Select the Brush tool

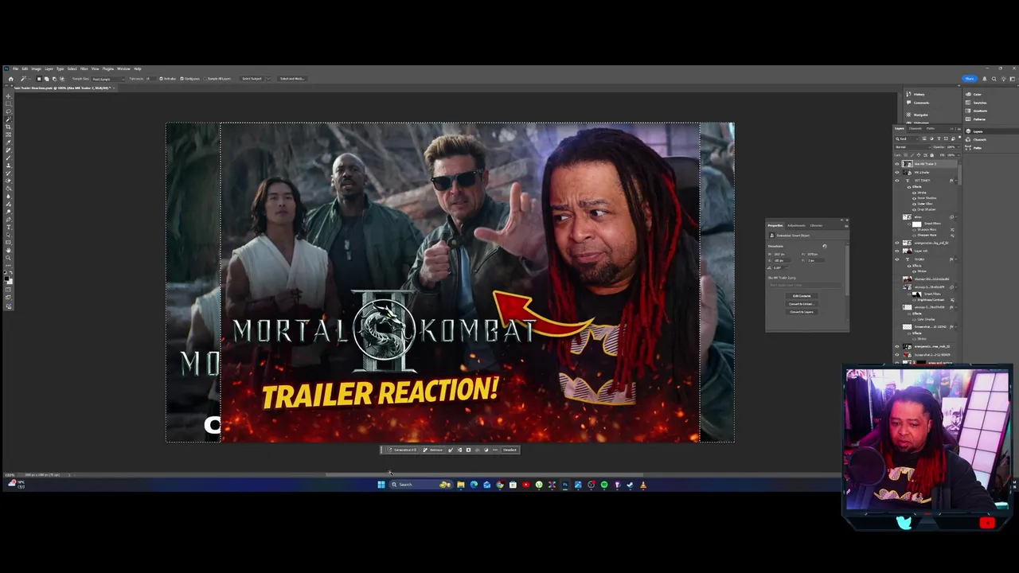pyautogui.click(x=9, y=158)
